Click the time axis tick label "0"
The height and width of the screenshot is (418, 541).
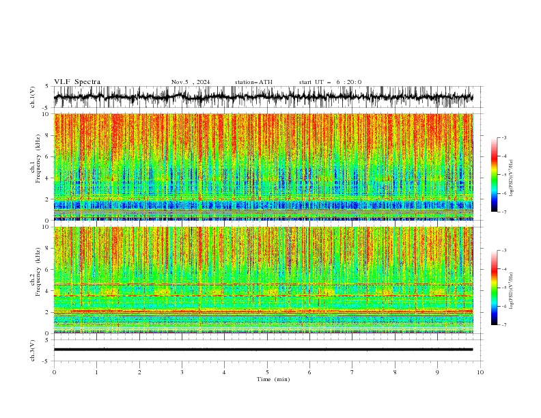(x=54, y=372)
